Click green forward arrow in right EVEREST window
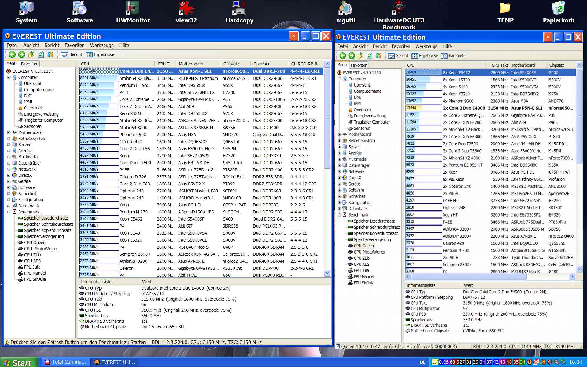Image resolution: width=587 pixels, height=367 pixels. 352,56
